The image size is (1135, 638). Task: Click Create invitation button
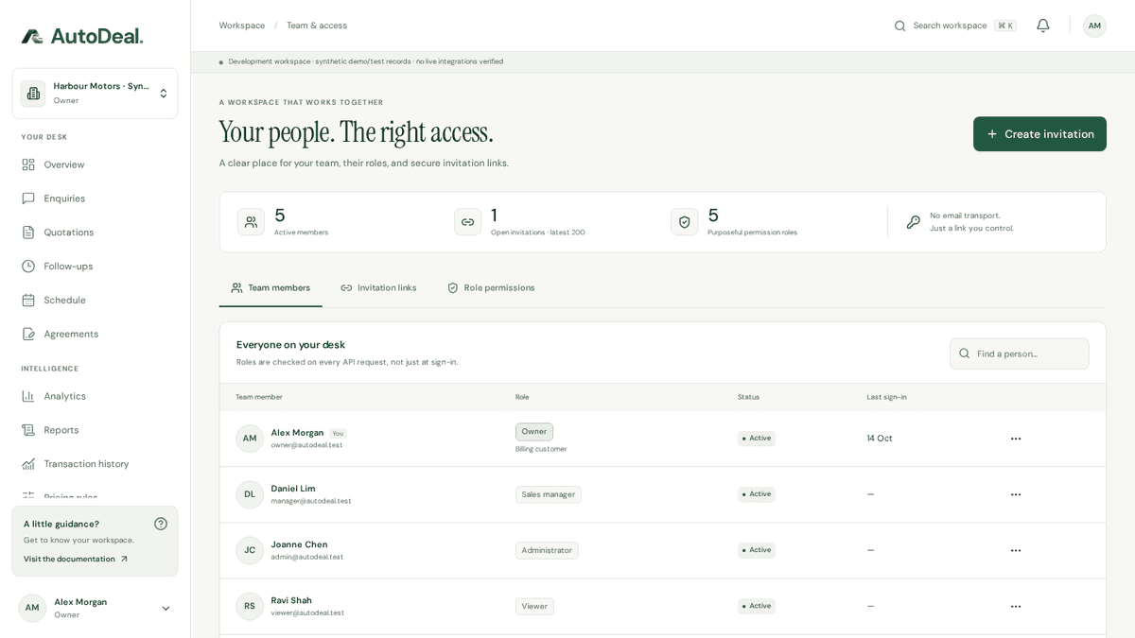coord(1039,134)
